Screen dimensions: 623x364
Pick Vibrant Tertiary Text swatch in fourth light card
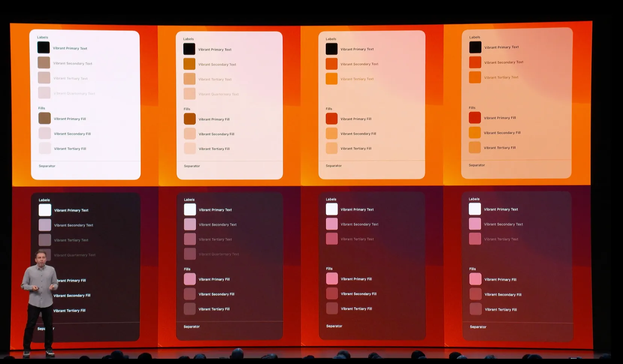tap(475, 77)
